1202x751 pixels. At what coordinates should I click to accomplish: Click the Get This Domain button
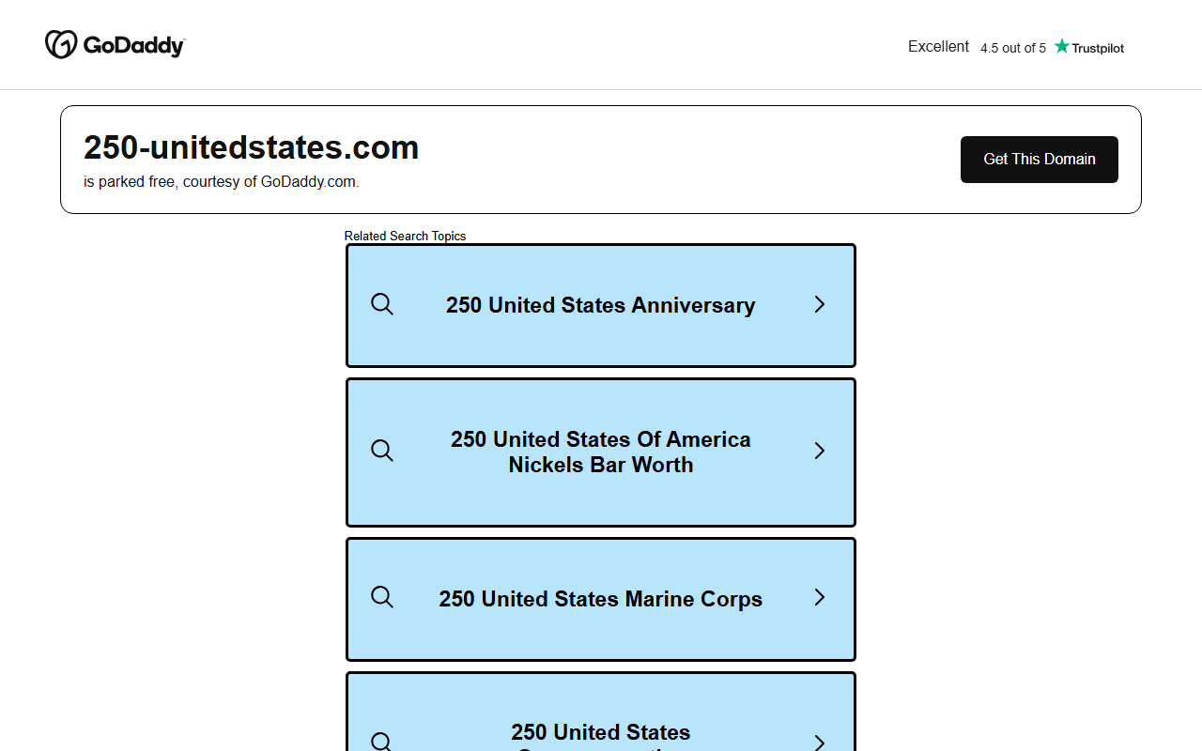(x=1039, y=160)
